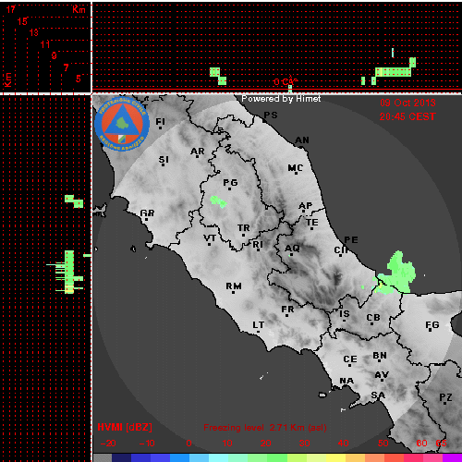
Task: Click the 40 value on the dBZ scale
Action: tap(343, 444)
